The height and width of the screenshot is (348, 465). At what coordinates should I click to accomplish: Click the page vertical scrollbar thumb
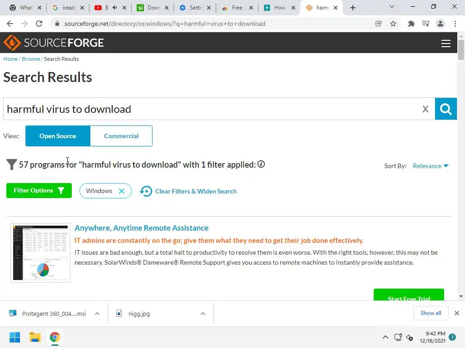coord(461,49)
